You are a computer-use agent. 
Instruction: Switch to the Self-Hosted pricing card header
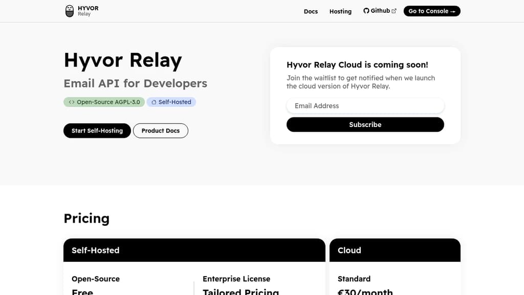95,250
